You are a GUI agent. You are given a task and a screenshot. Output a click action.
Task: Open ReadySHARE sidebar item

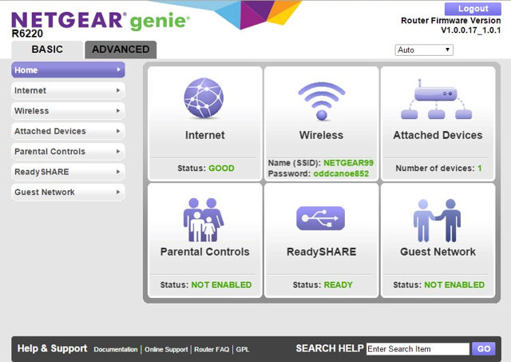[x=68, y=172]
